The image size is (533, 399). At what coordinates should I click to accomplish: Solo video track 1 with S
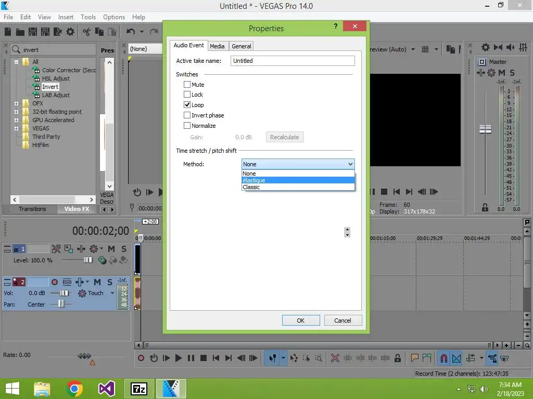[x=124, y=249]
